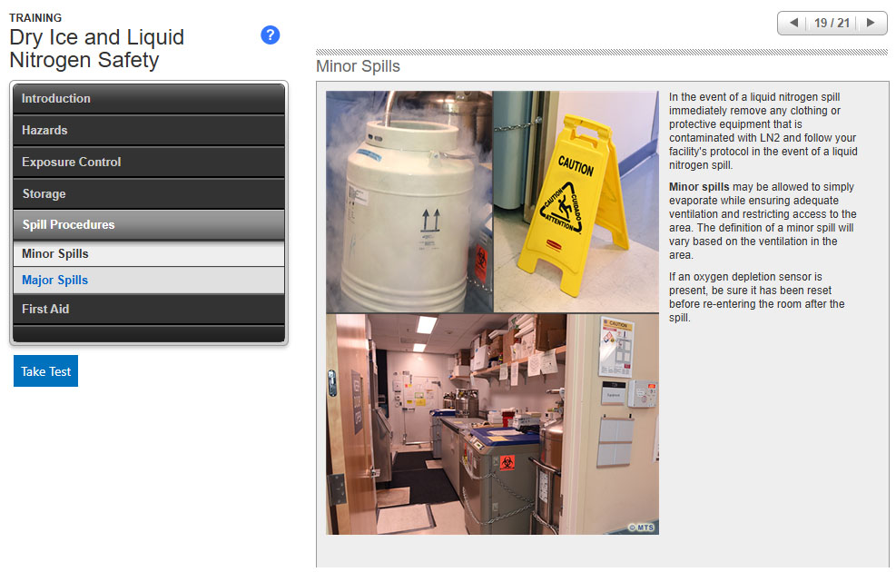
Task: Collapse the Spill Procedures section
Action: [x=148, y=225]
